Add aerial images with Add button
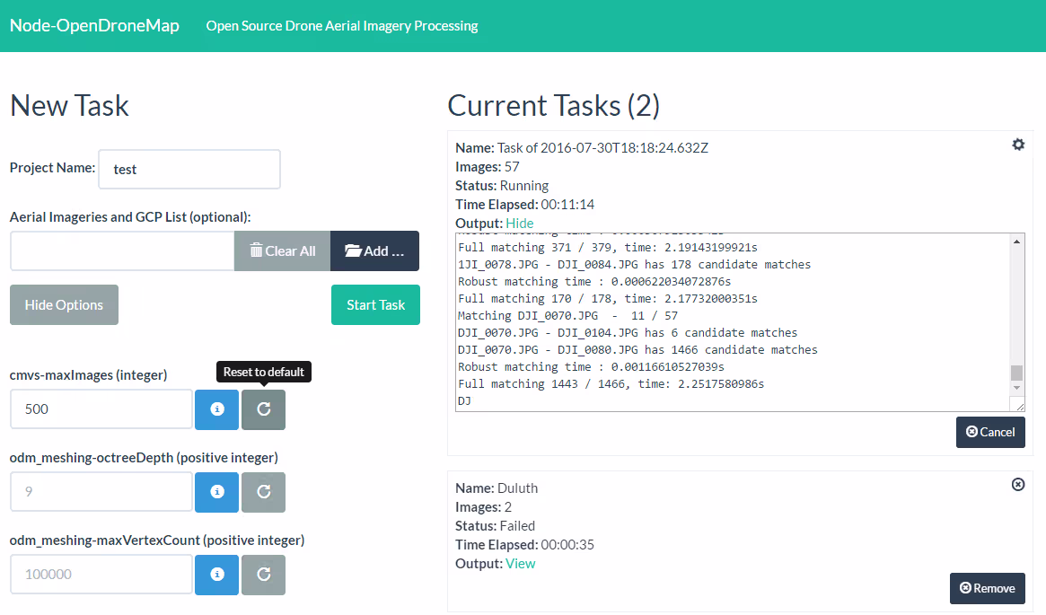Screen dimensions: 1046x615 pos(375,250)
